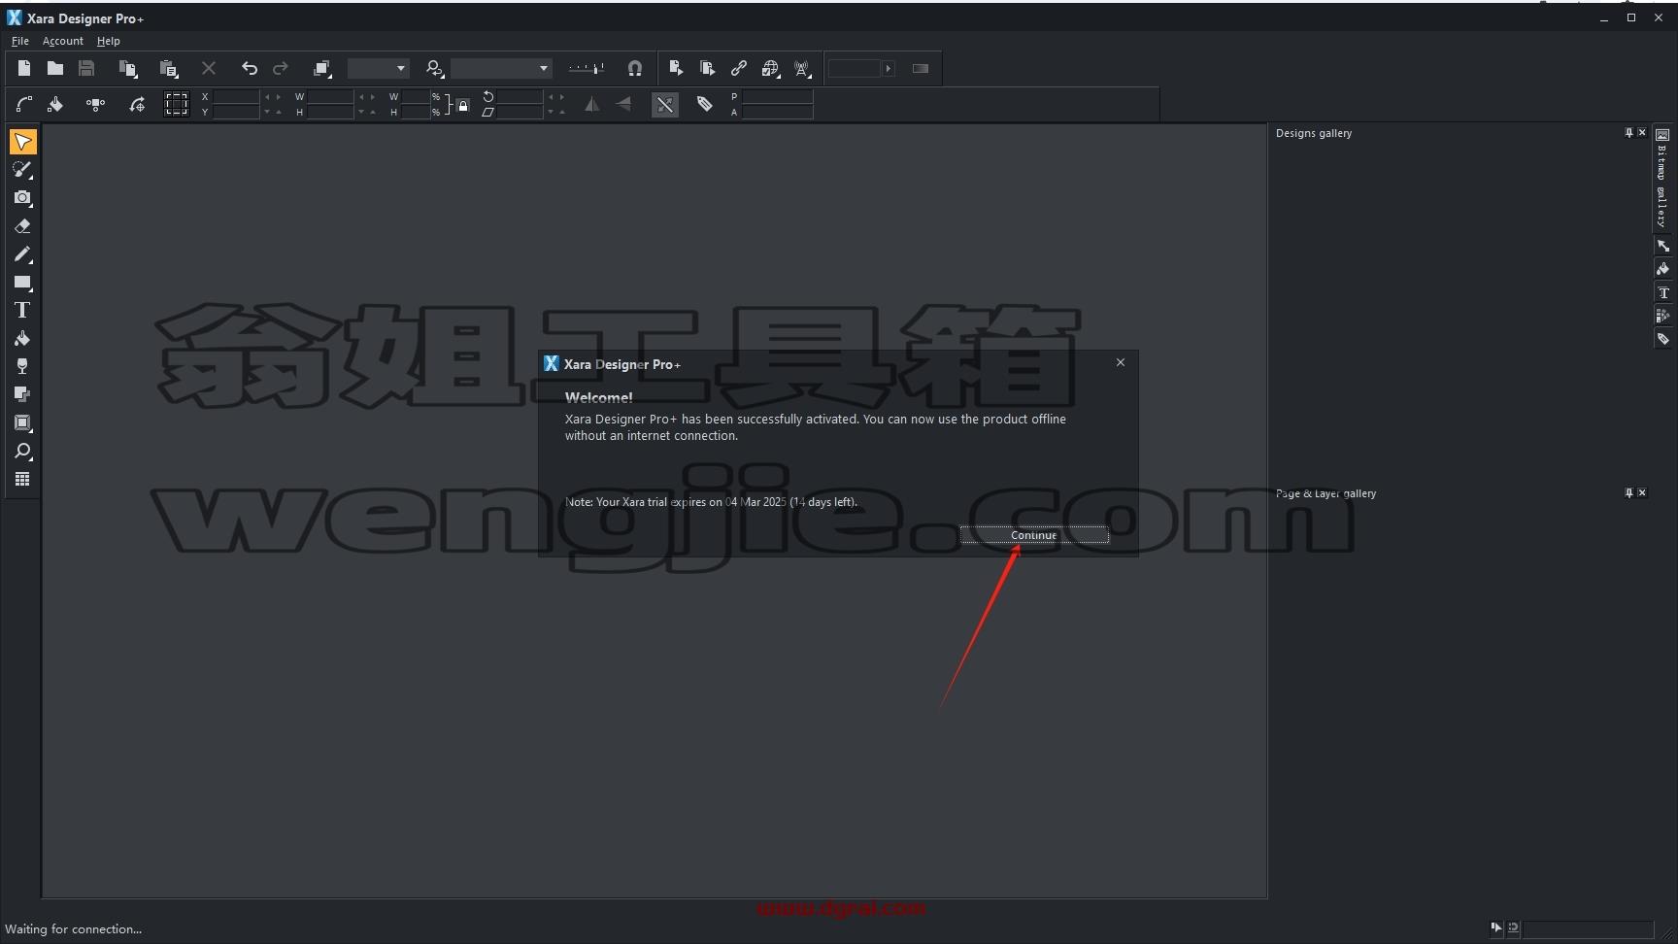Click the rotate arrow icon on the infobar
The image size is (1678, 944).
[x=137, y=104]
